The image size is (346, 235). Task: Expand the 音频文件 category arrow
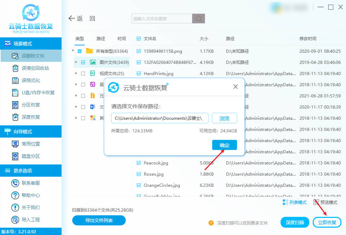tap(77, 85)
